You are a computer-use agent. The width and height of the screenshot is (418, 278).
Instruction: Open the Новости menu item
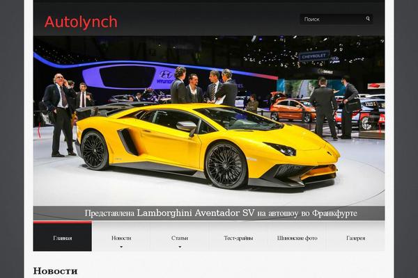(121, 238)
